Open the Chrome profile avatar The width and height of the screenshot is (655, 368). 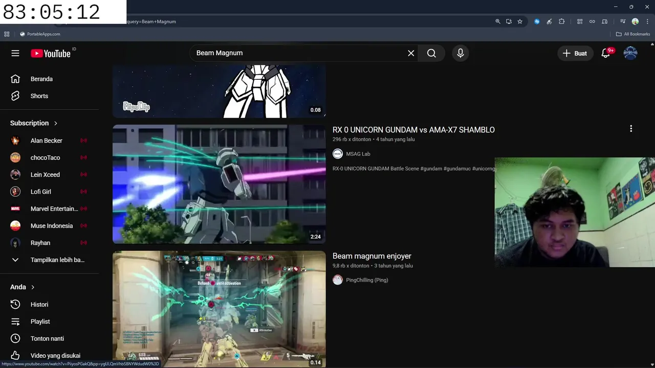pyautogui.click(x=635, y=21)
